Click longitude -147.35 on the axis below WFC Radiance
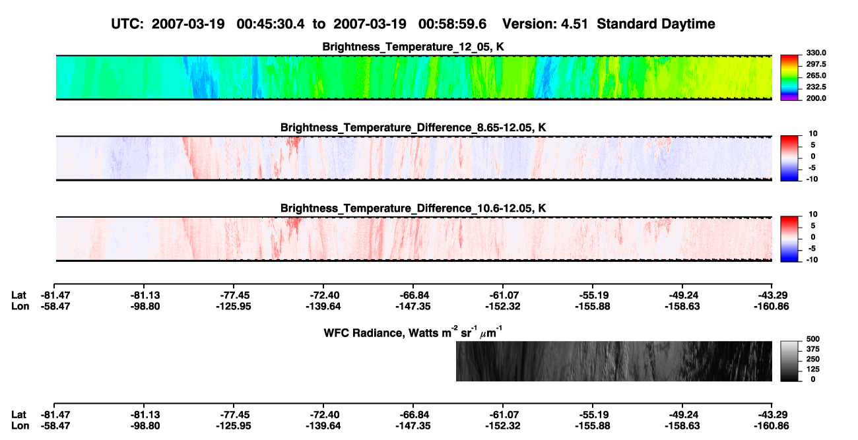 point(412,425)
